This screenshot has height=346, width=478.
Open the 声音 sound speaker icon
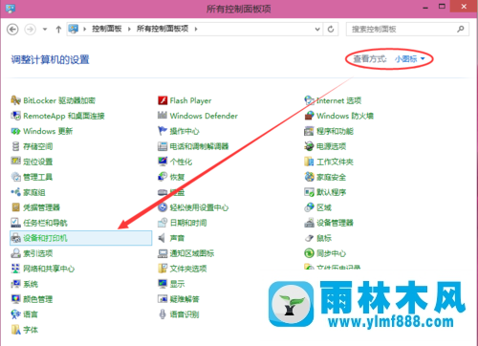click(163, 238)
